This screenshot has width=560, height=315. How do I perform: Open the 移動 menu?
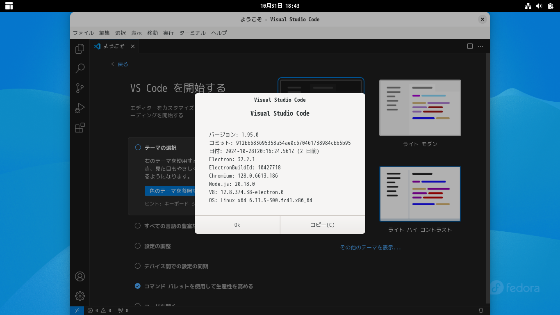(153, 33)
